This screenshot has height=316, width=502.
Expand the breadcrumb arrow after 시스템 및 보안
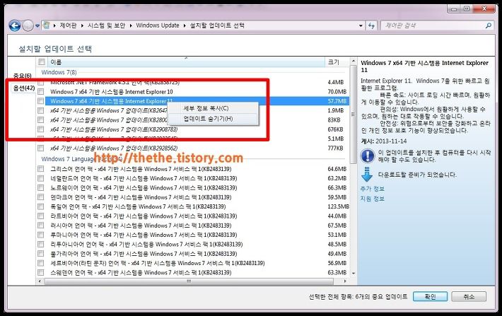coord(131,25)
